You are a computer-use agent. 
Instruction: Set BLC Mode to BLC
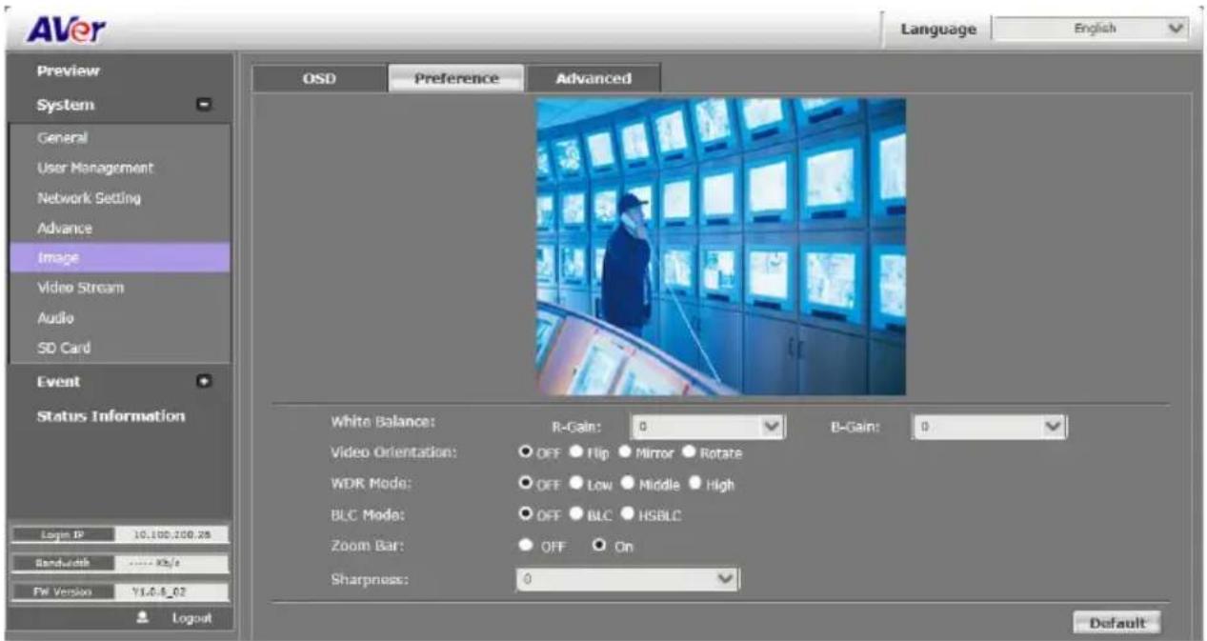(575, 514)
